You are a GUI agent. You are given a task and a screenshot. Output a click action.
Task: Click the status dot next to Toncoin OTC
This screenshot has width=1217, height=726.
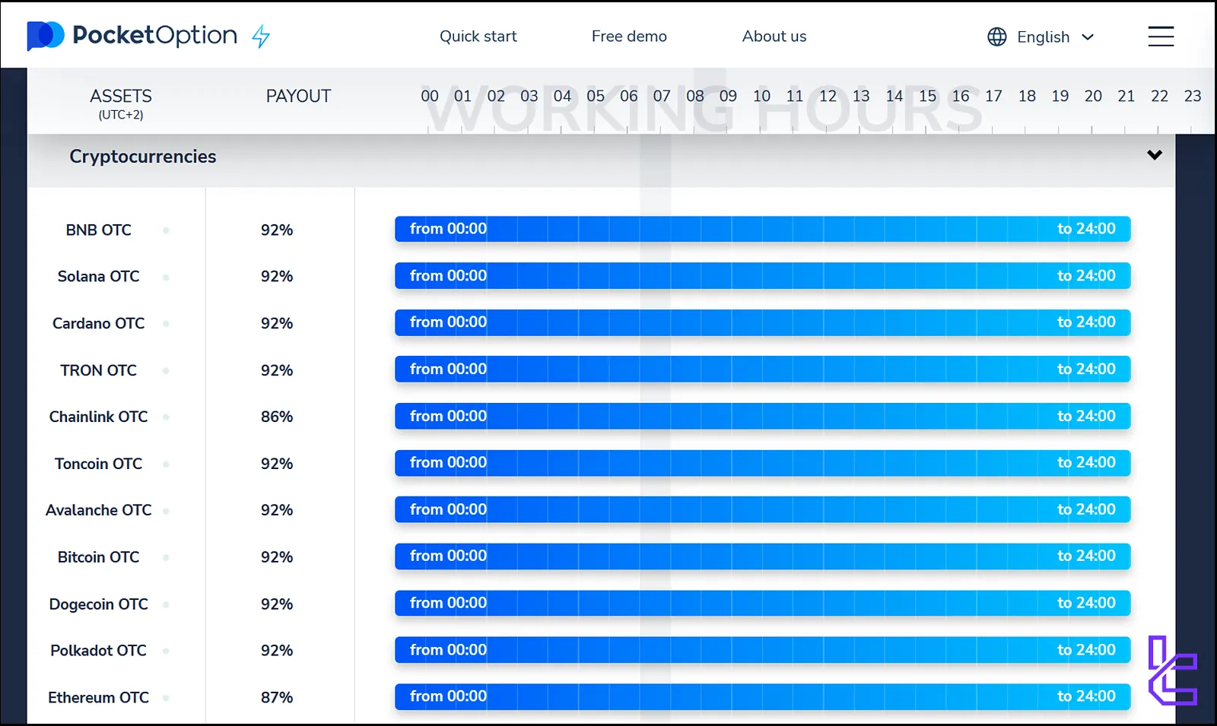tap(166, 464)
